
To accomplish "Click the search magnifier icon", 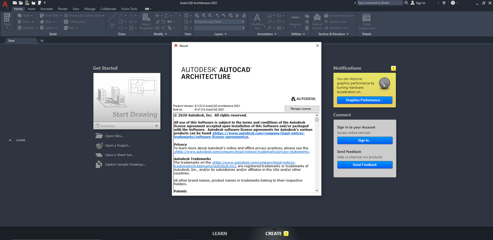I will (x=406, y=3).
